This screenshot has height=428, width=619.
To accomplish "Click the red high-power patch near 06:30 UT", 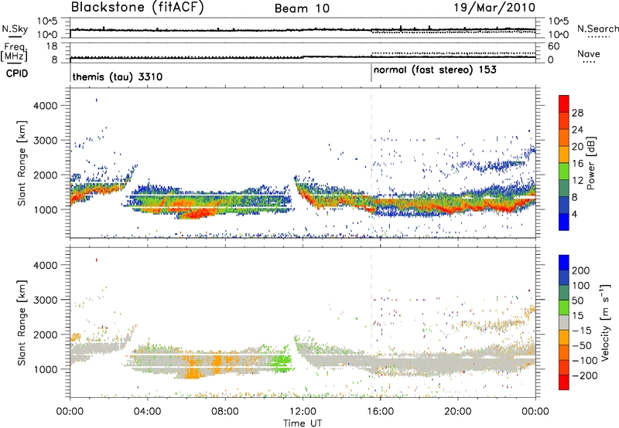I will pos(197,213).
